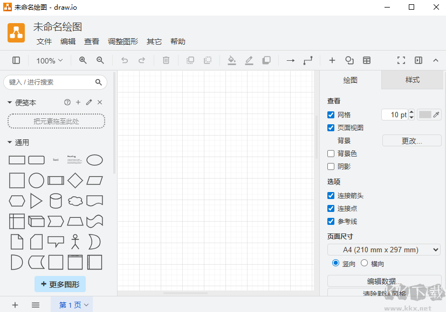Open the 文件 menu
The image size is (446, 312).
point(44,42)
